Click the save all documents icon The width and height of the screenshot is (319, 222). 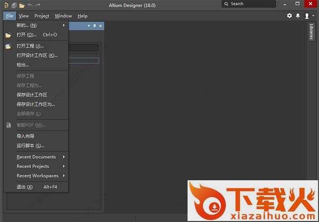14,5
